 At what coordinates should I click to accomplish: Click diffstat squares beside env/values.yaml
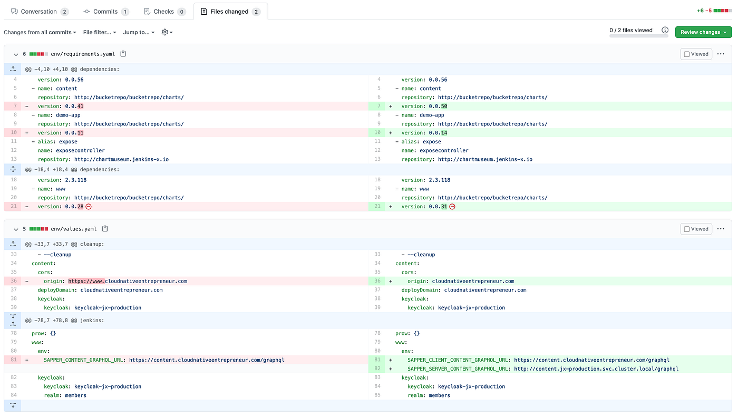(38, 229)
